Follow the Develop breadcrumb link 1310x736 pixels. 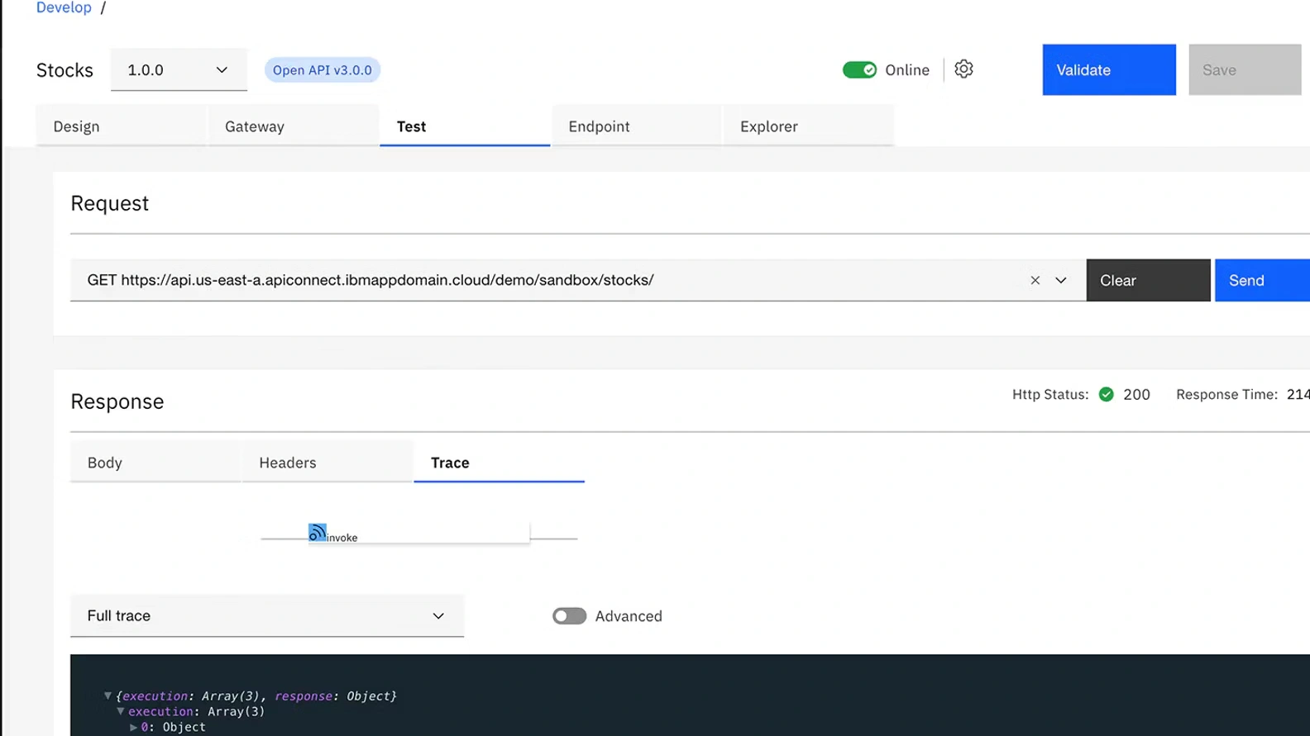(x=64, y=8)
